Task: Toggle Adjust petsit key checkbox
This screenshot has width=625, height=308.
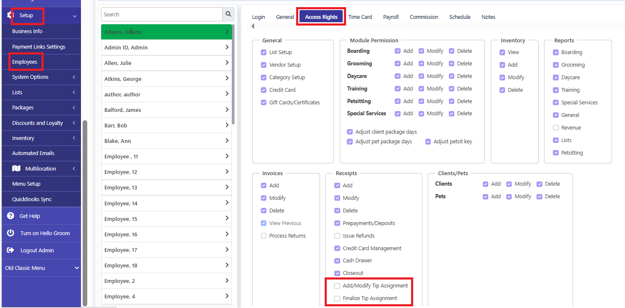Action: (428, 142)
